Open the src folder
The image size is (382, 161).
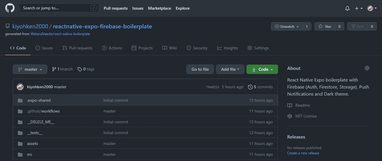point(29,155)
